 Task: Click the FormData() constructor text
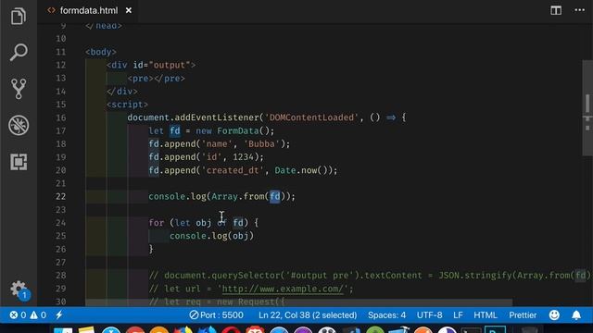tap(243, 131)
